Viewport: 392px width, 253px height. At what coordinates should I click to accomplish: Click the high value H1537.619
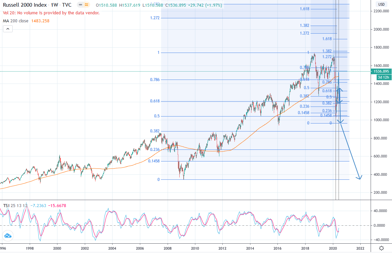(x=130, y=5)
